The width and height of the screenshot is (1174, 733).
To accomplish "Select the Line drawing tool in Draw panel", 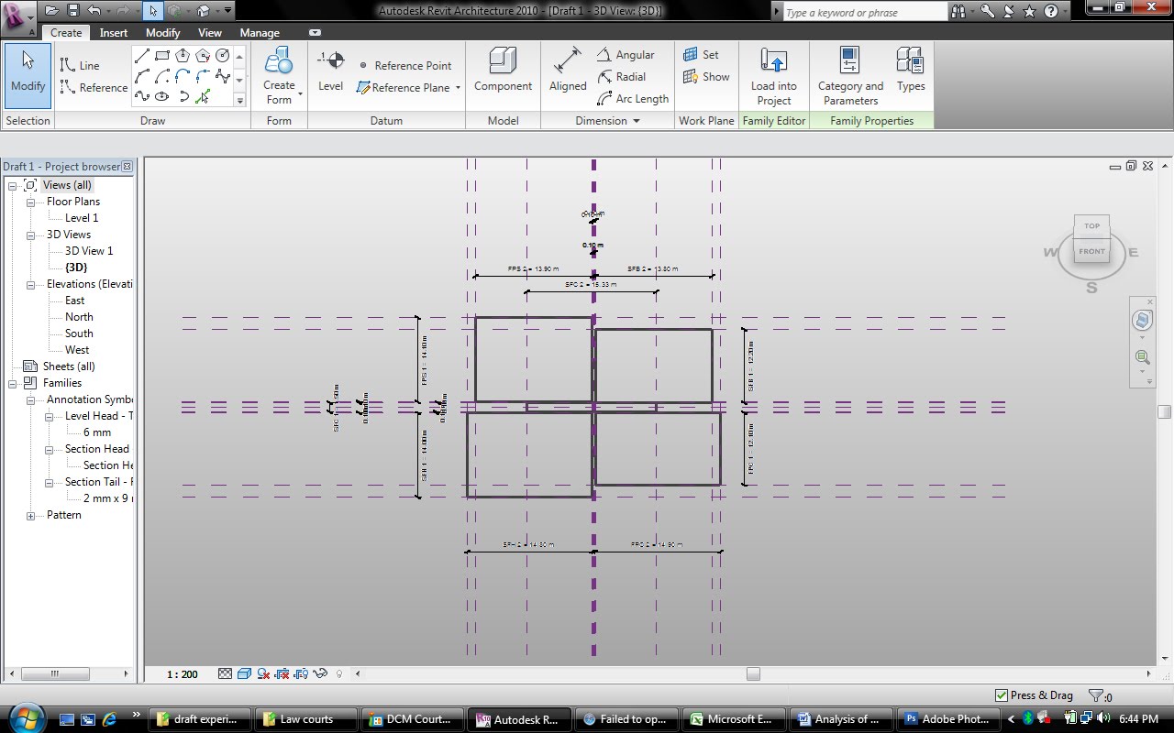I will point(142,53).
